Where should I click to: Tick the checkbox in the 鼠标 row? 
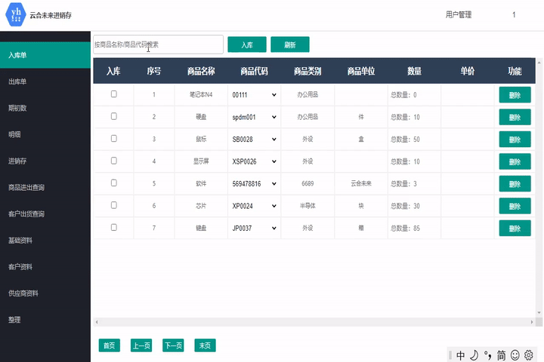click(x=114, y=139)
